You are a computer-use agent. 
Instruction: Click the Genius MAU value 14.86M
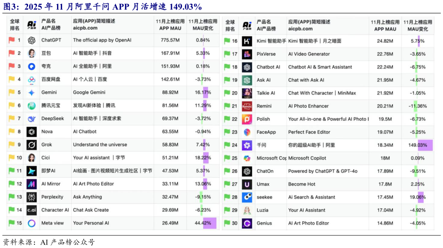[x=385, y=223]
